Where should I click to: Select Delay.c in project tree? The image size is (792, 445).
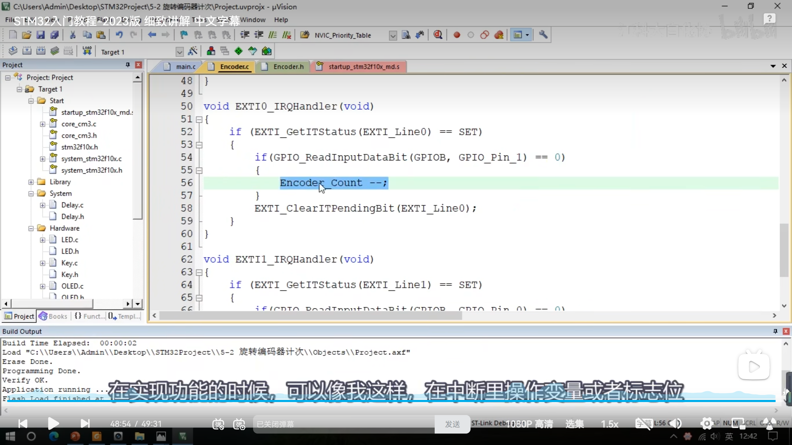(x=72, y=205)
